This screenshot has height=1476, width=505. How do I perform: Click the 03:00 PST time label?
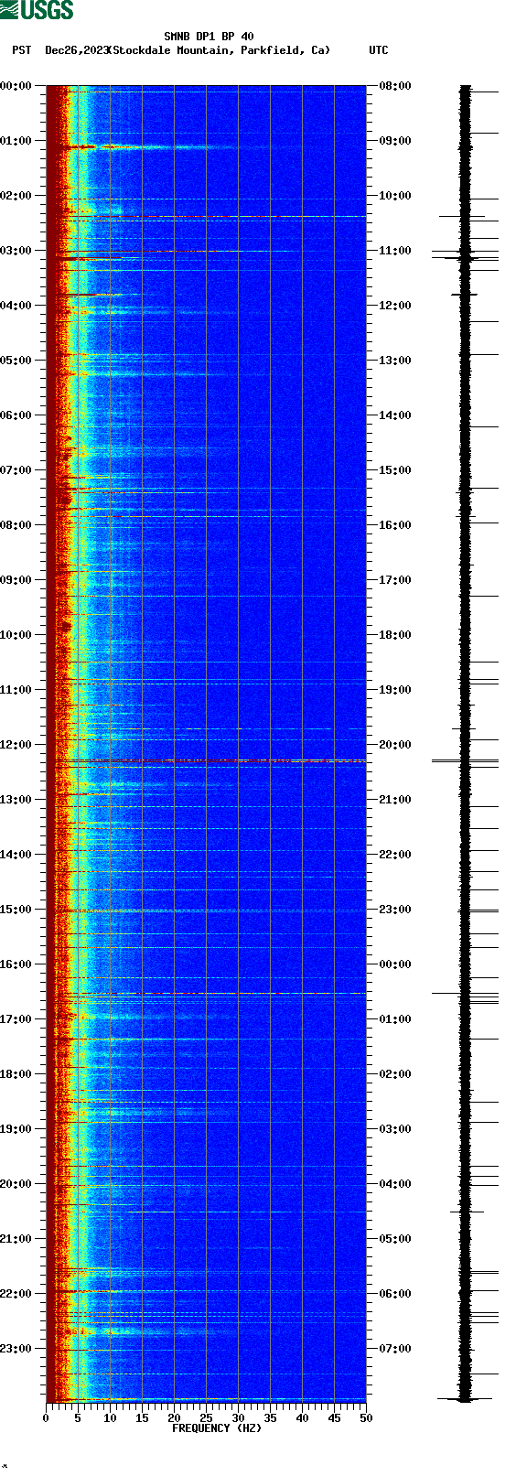click(16, 251)
